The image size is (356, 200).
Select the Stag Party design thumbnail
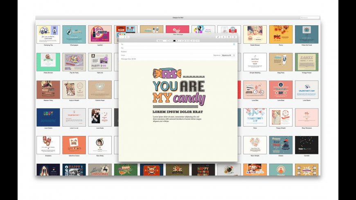(x=281, y=62)
